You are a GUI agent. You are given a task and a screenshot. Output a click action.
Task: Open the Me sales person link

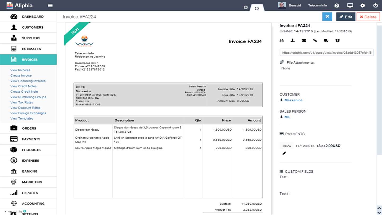click(x=287, y=117)
